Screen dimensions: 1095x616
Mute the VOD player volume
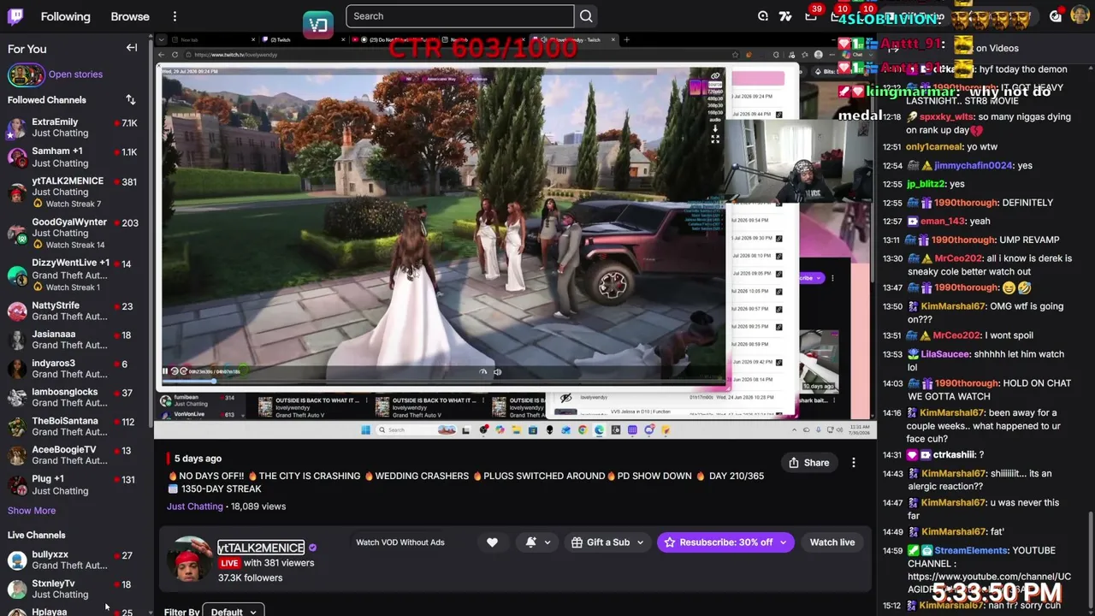[498, 371]
